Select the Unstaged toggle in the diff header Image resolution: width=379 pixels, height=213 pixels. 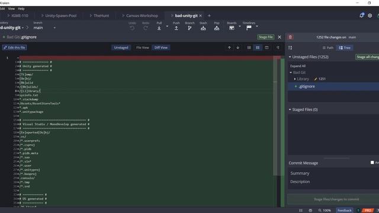[121, 47]
